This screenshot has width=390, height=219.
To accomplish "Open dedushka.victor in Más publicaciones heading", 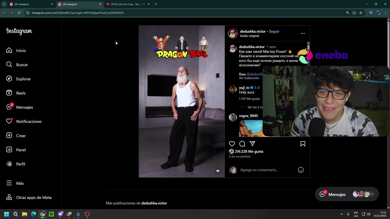I will click(x=154, y=203).
